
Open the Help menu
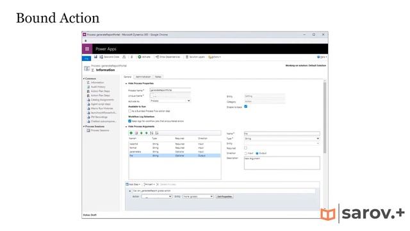[322, 57]
